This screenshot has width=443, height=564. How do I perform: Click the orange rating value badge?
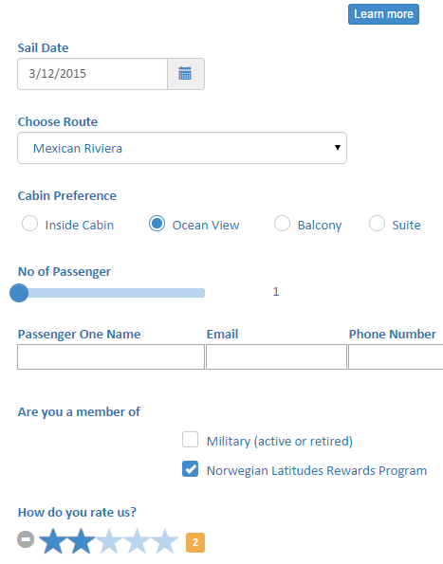195,542
